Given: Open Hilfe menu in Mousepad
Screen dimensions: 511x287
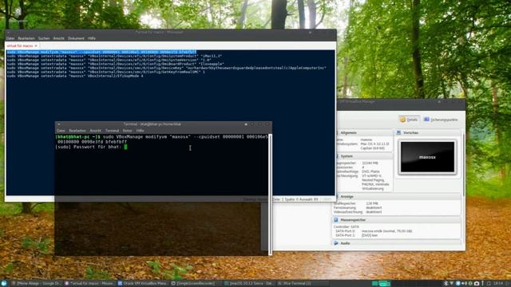Looking at the screenshot, I should (x=92, y=38).
